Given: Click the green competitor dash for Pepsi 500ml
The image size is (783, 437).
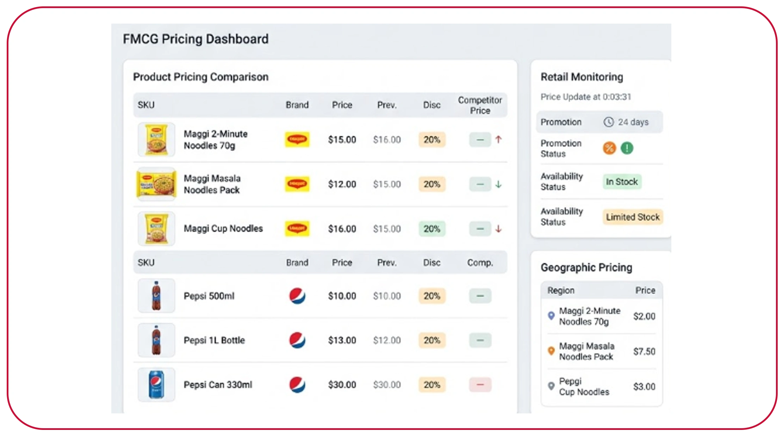Looking at the screenshot, I should (480, 296).
